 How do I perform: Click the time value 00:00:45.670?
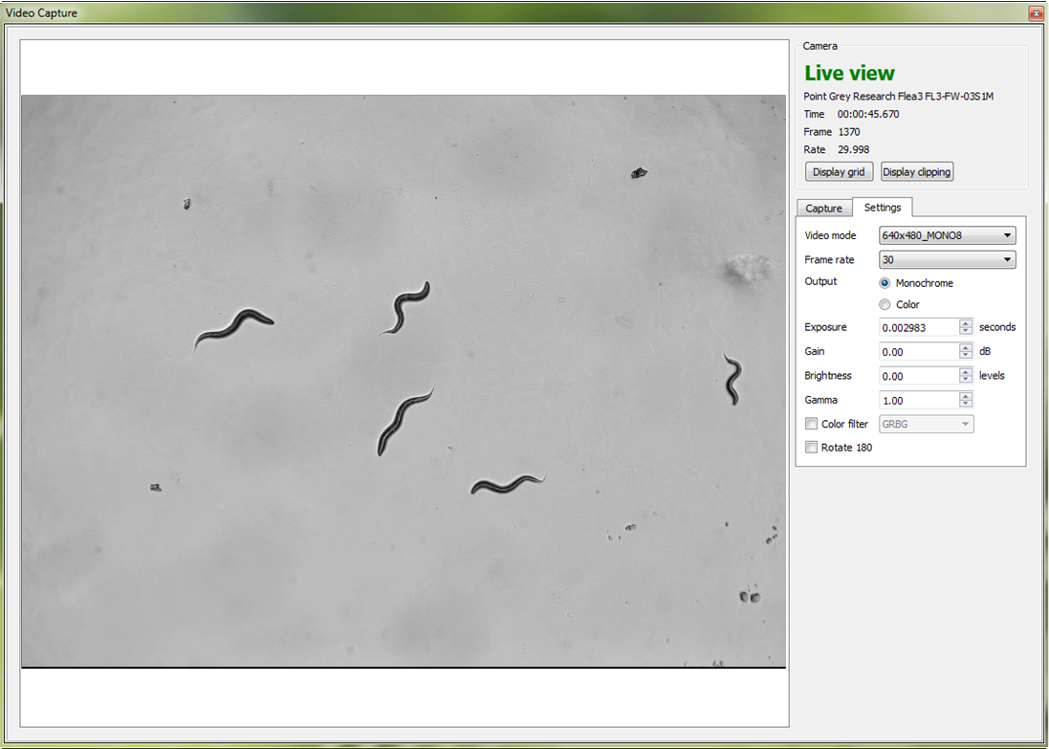tap(868, 115)
